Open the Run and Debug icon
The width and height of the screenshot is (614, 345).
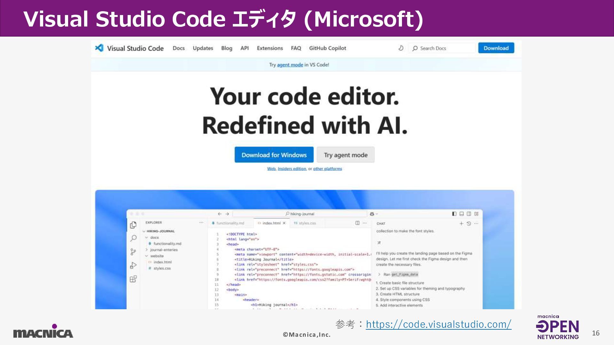click(x=133, y=265)
